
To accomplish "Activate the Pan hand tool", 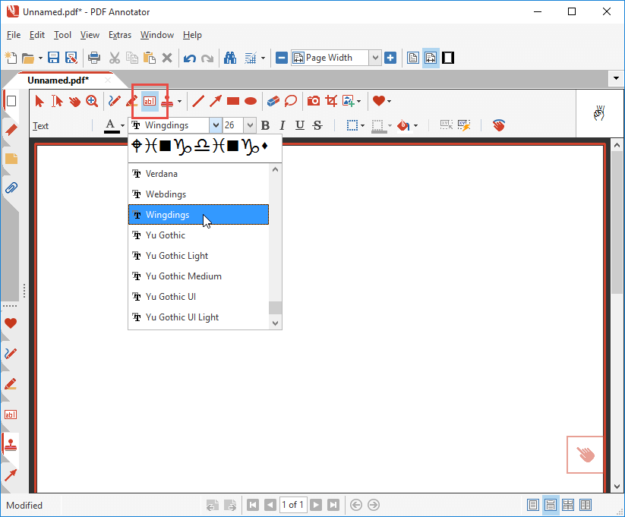I will click(74, 101).
